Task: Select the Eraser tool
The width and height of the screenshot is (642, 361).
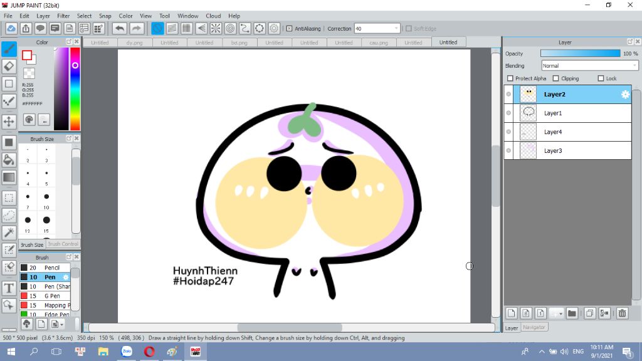Action: click(9, 66)
